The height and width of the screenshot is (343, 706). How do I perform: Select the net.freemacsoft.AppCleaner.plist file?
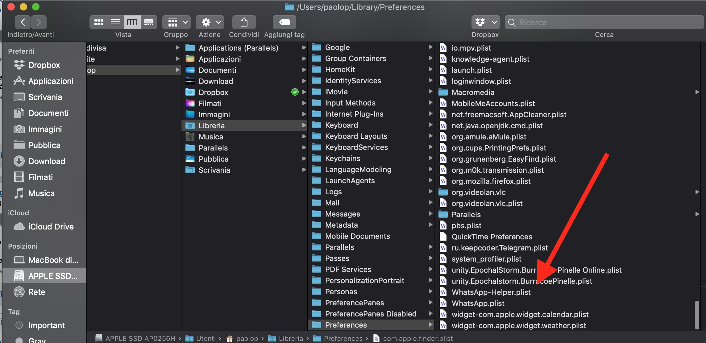[568, 114]
